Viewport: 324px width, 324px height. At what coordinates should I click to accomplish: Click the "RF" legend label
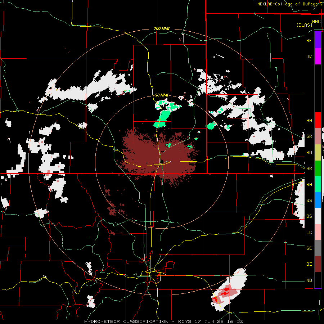pos(309,40)
